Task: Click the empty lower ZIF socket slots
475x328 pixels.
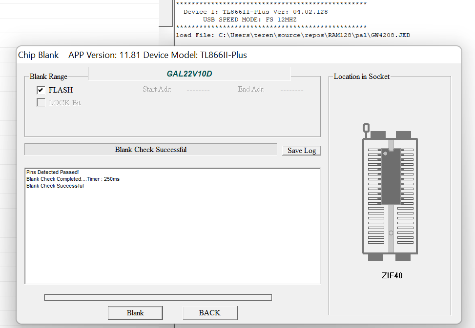Action: (x=391, y=229)
